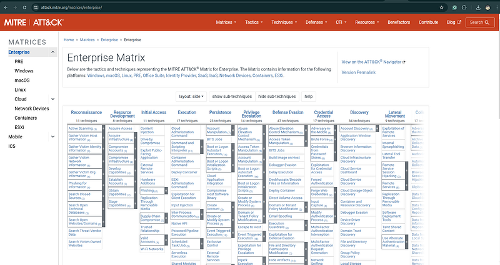Open the Search Threat Vendor Data technique

[84, 233]
